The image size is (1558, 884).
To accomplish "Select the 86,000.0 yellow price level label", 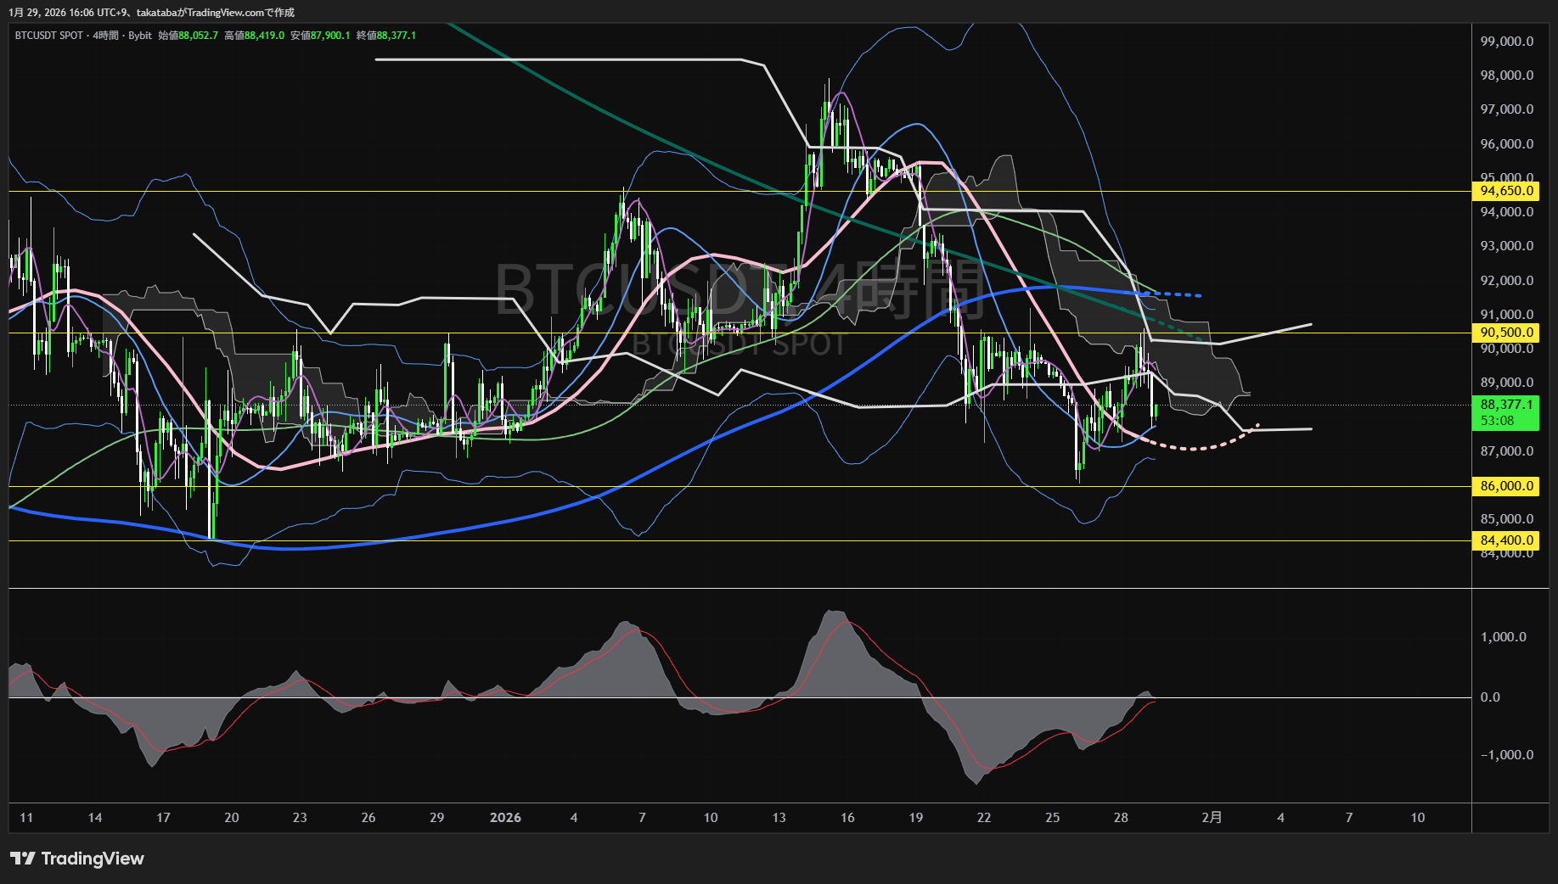I will click(1506, 486).
